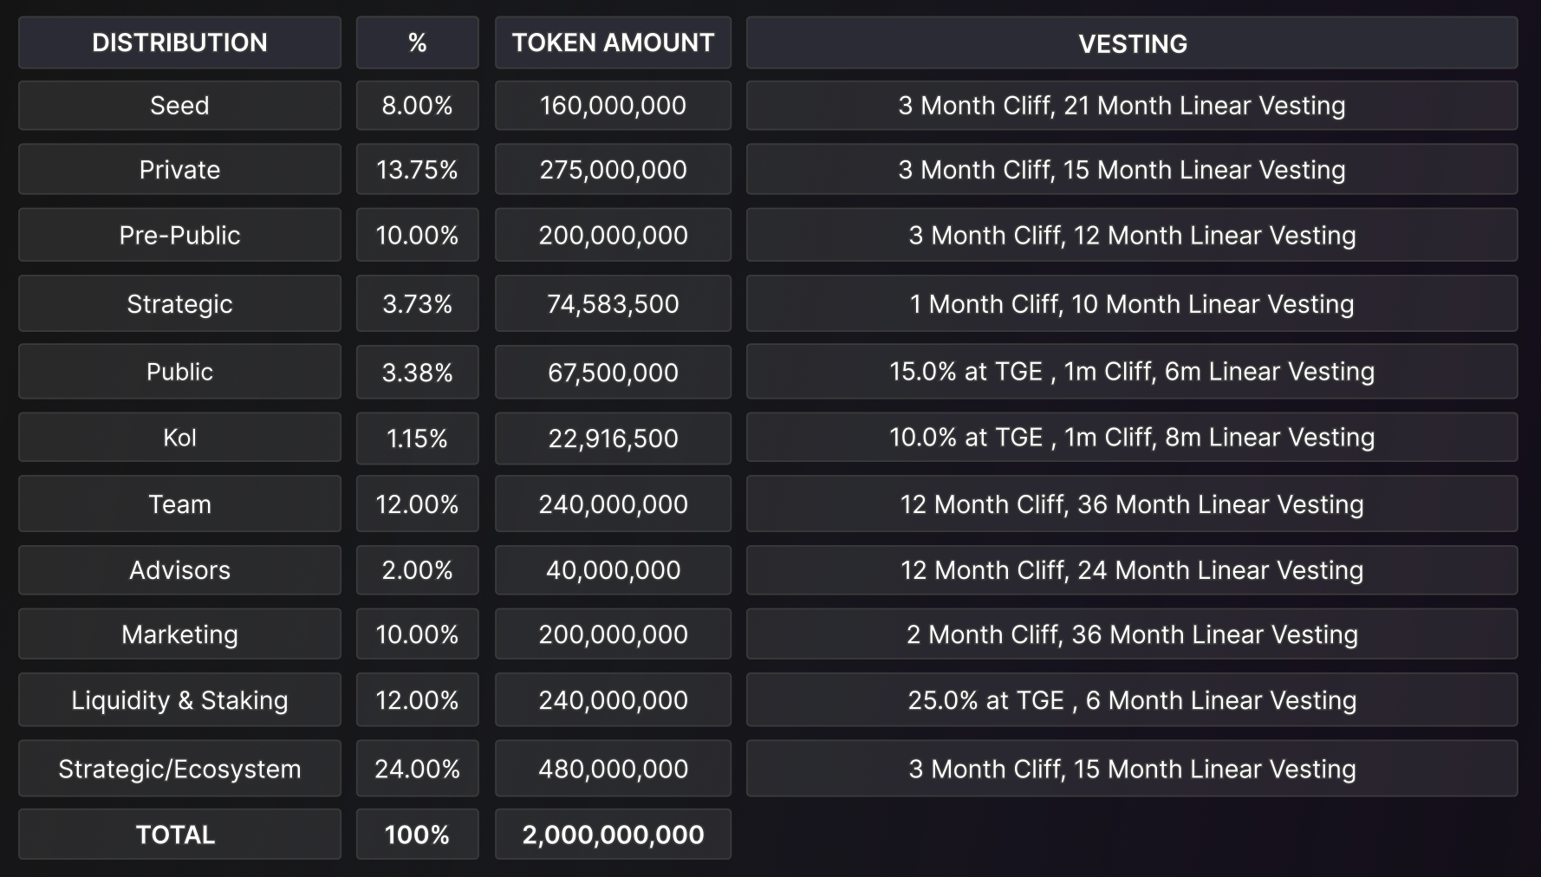Click the TOTAL label cell
This screenshot has width=1541, height=877.
(x=179, y=835)
